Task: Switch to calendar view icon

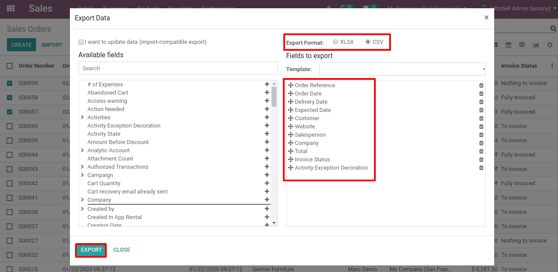Action: (x=508, y=45)
